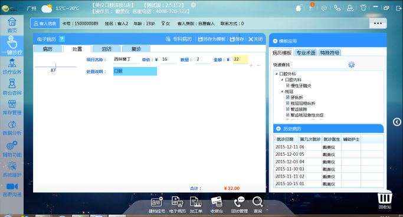
Task: Collapse the 口腔内科 tree node
Action: (x=282, y=79)
